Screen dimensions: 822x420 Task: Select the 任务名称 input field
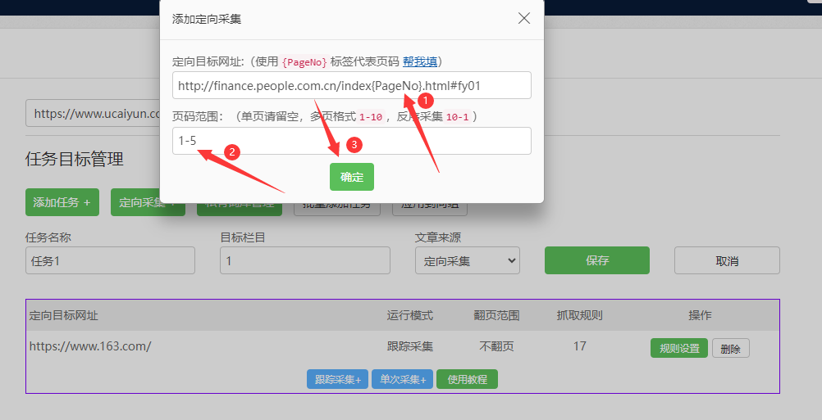click(x=110, y=260)
